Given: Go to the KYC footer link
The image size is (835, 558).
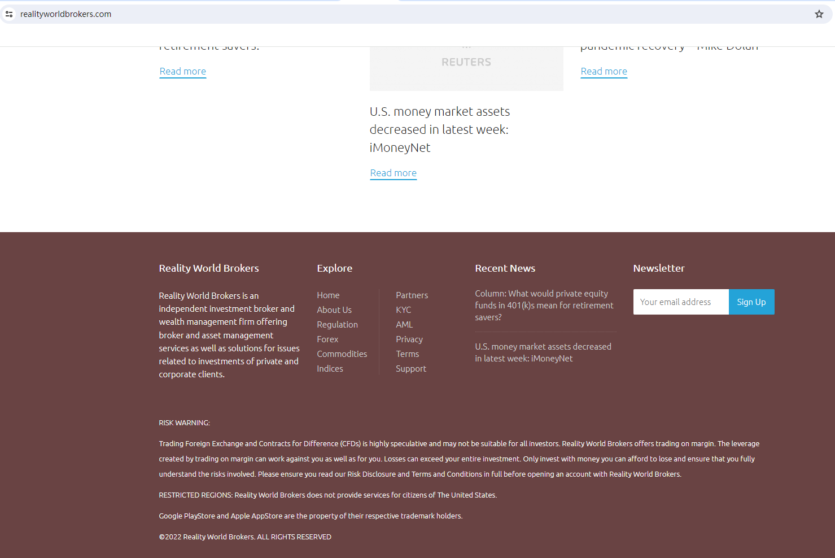Looking at the screenshot, I should point(404,310).
